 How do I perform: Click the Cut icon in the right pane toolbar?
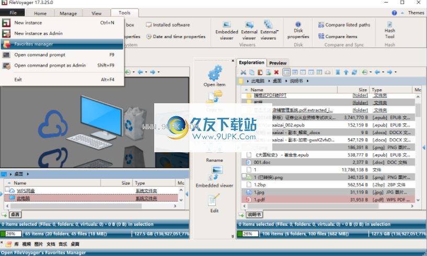point(244,72)
